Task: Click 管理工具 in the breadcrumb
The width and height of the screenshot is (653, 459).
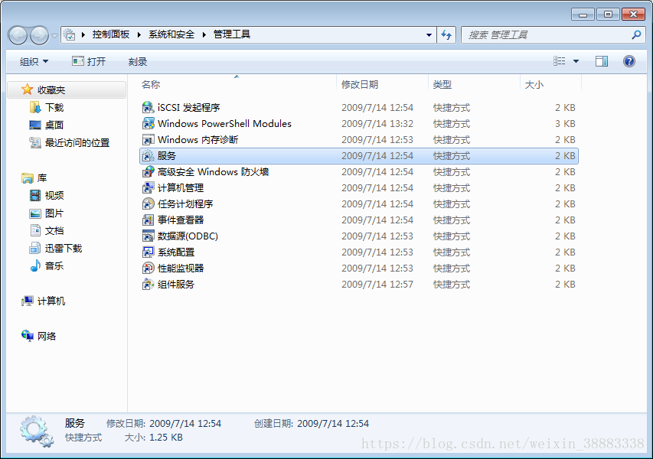Action: point(232,34)
